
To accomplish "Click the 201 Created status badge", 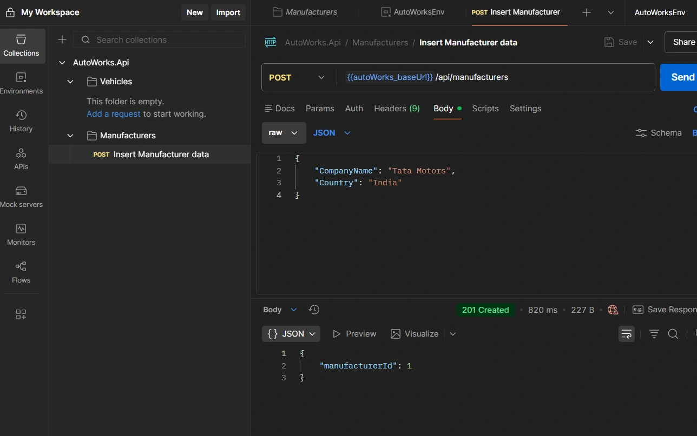I will click(x=485, y=310).
